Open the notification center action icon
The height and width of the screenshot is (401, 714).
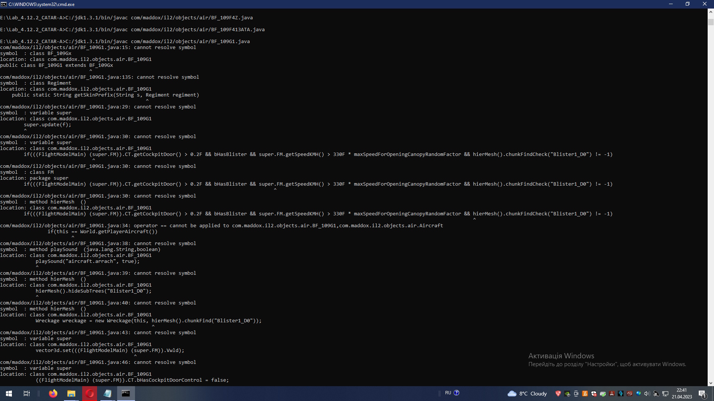click(x=702, y=394)
